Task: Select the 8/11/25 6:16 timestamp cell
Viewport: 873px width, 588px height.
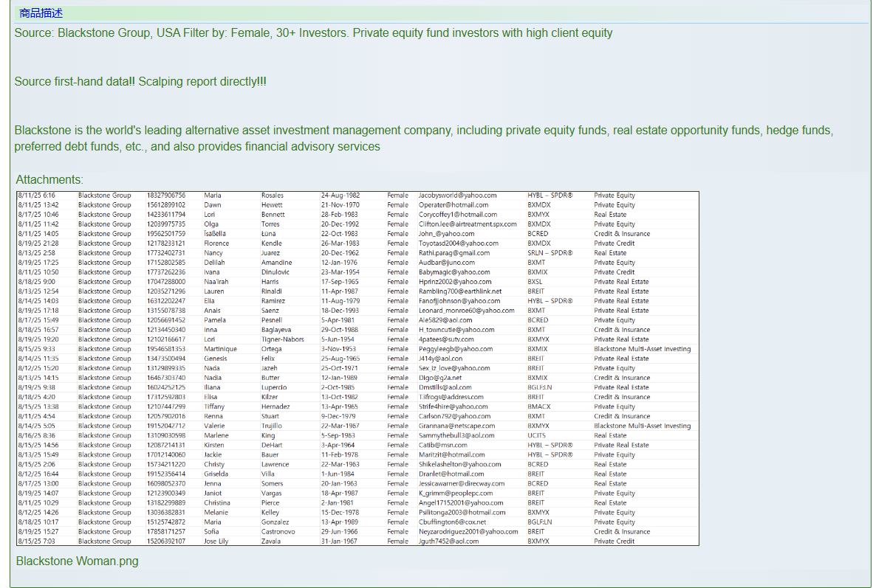Action: 36,196
